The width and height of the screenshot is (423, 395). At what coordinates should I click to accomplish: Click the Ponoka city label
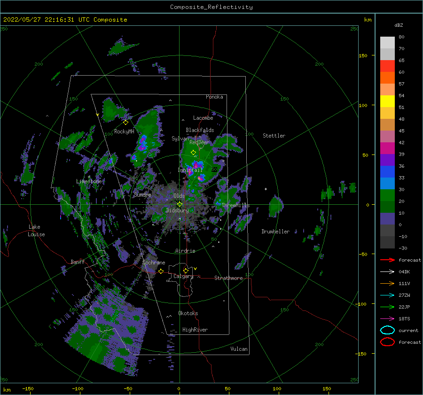click(x=214, y=97)
